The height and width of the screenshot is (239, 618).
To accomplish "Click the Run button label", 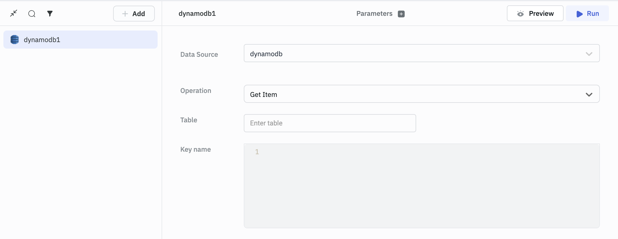I will pyautogui.click(x=593, y=14).
